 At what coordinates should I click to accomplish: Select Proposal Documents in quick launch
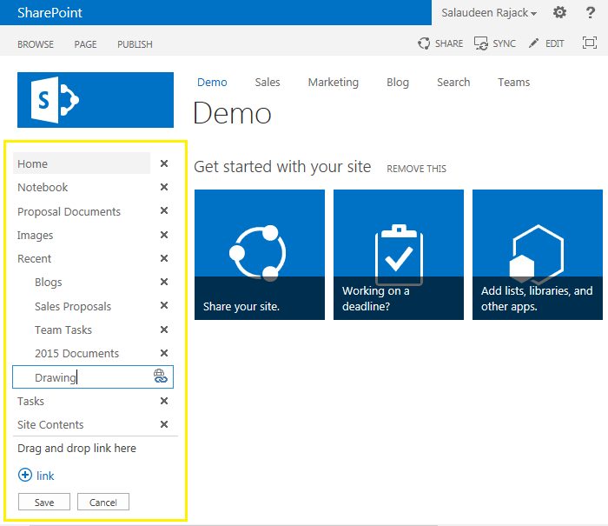69,212
